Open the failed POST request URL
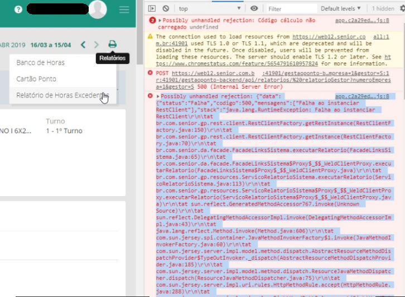The height and width of the screenshot is (297, 405). coord(212,73)
